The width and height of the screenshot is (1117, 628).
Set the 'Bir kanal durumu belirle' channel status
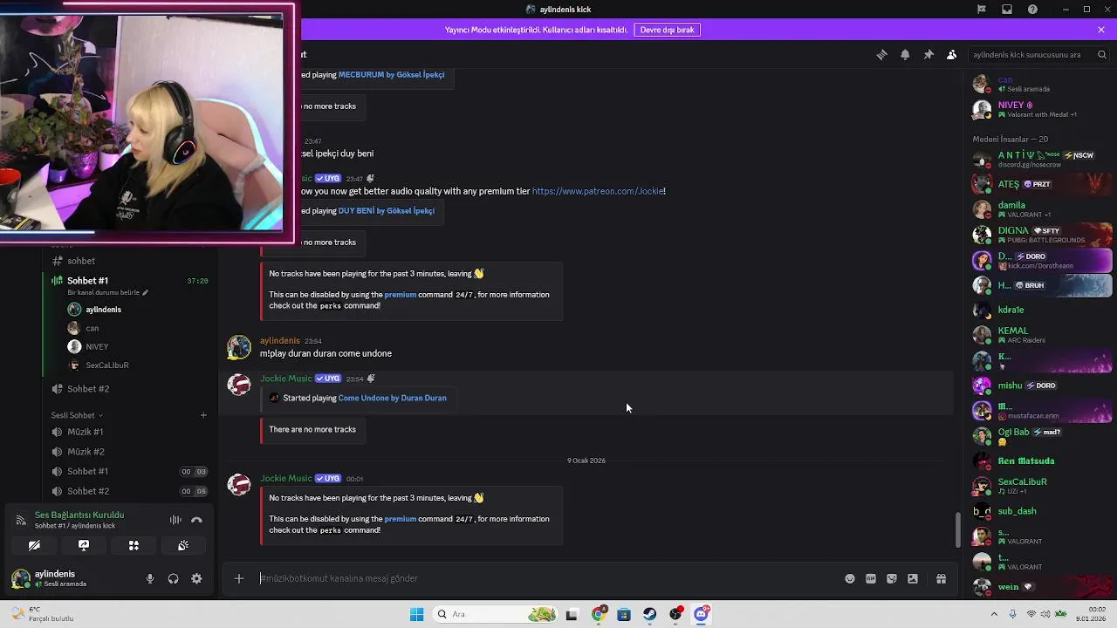pos(107,293)
